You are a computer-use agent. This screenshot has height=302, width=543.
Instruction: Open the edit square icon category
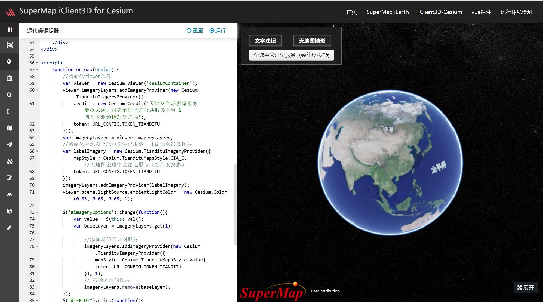9,178
